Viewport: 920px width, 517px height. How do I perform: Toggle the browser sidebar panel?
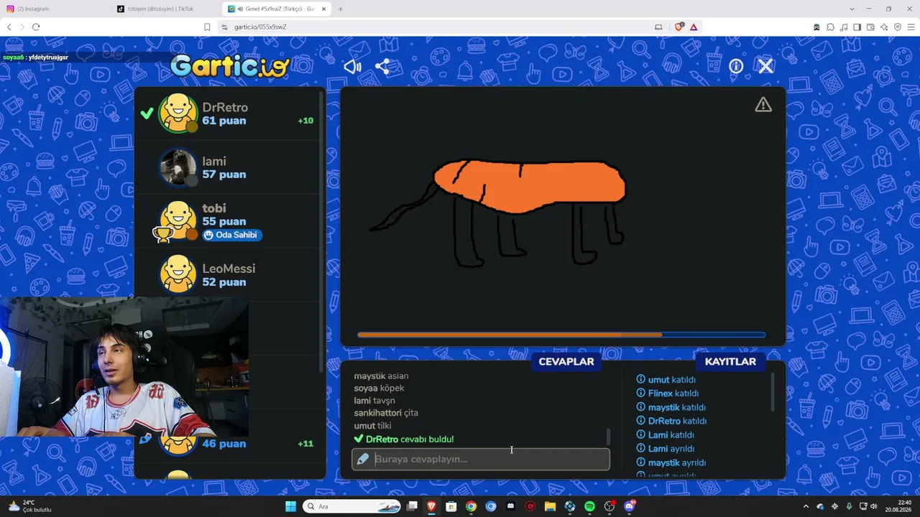coord(857,27)
